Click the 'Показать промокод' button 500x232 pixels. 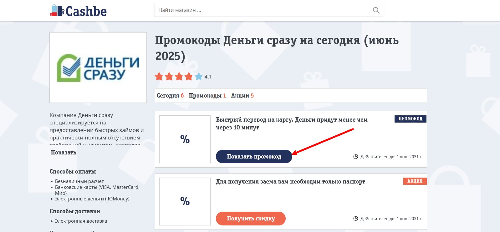click(x=254, y=156)
